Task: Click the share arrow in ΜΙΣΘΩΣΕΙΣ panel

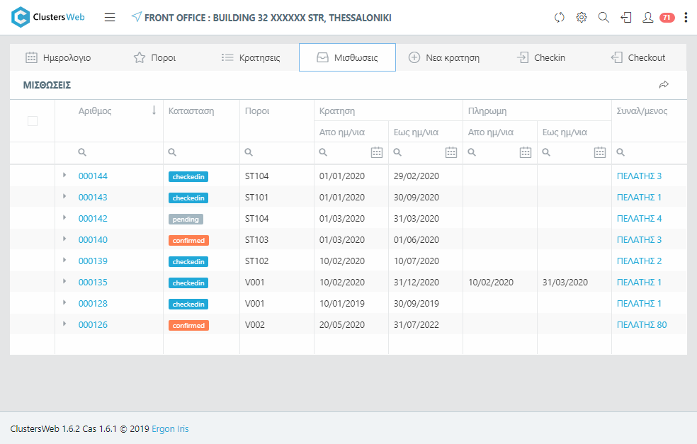Action: point(664,85)
